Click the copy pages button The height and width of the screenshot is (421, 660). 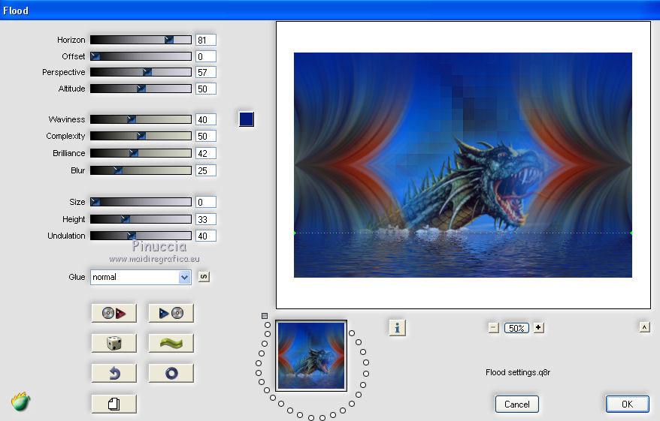tap(114, 404)
